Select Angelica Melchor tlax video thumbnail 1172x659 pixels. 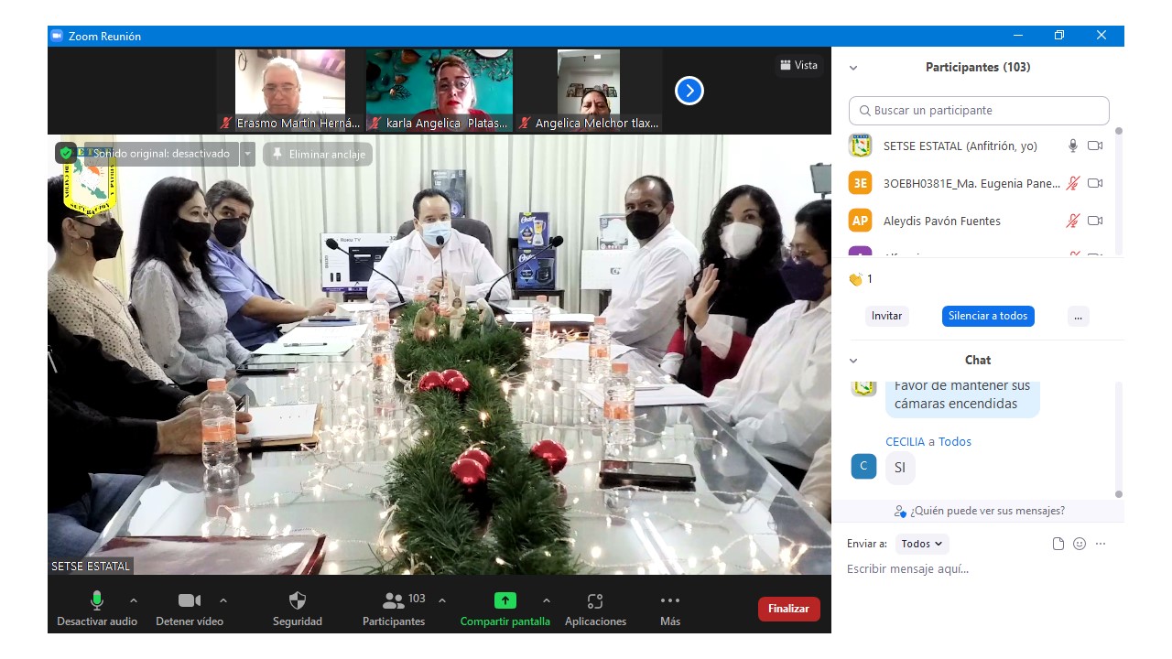pyautogui.click(x=589, y=91)
